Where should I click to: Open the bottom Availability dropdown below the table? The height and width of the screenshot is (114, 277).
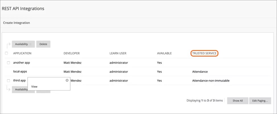[x=20, y=89]
